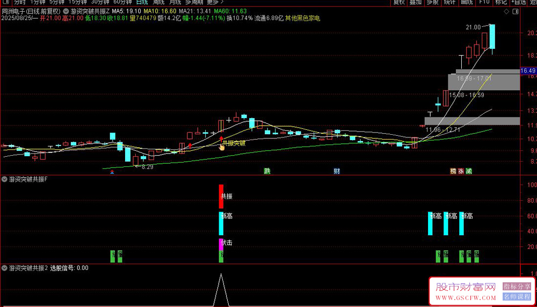Click the 复权 button
This screenshot has width=537, height=307.
pyautogui.click(x=399, y=2)
